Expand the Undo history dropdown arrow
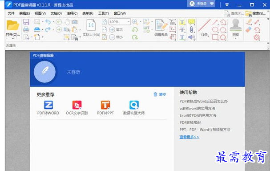This screenshot has width=270, height=171. click(53, 22)
